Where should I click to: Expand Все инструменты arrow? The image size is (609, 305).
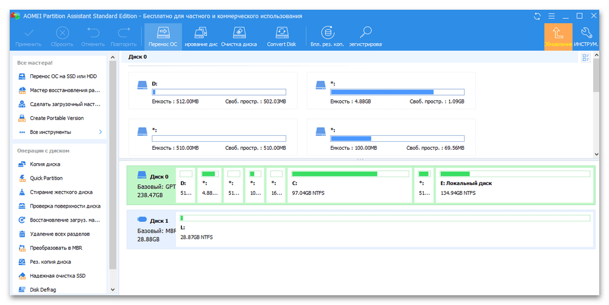point(100,132)
